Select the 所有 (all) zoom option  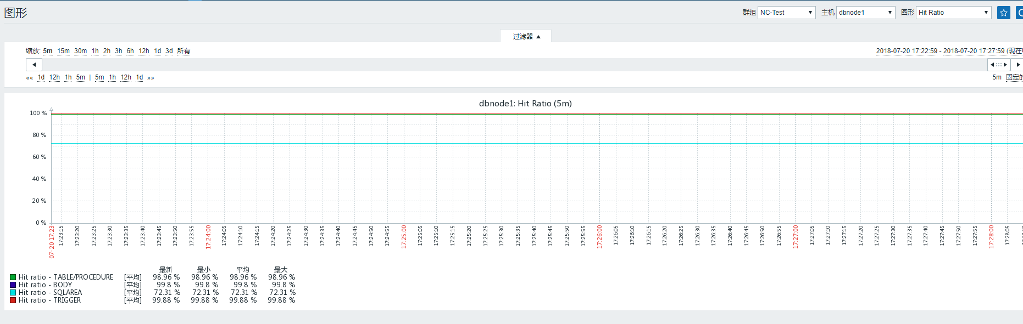[184, 51]
